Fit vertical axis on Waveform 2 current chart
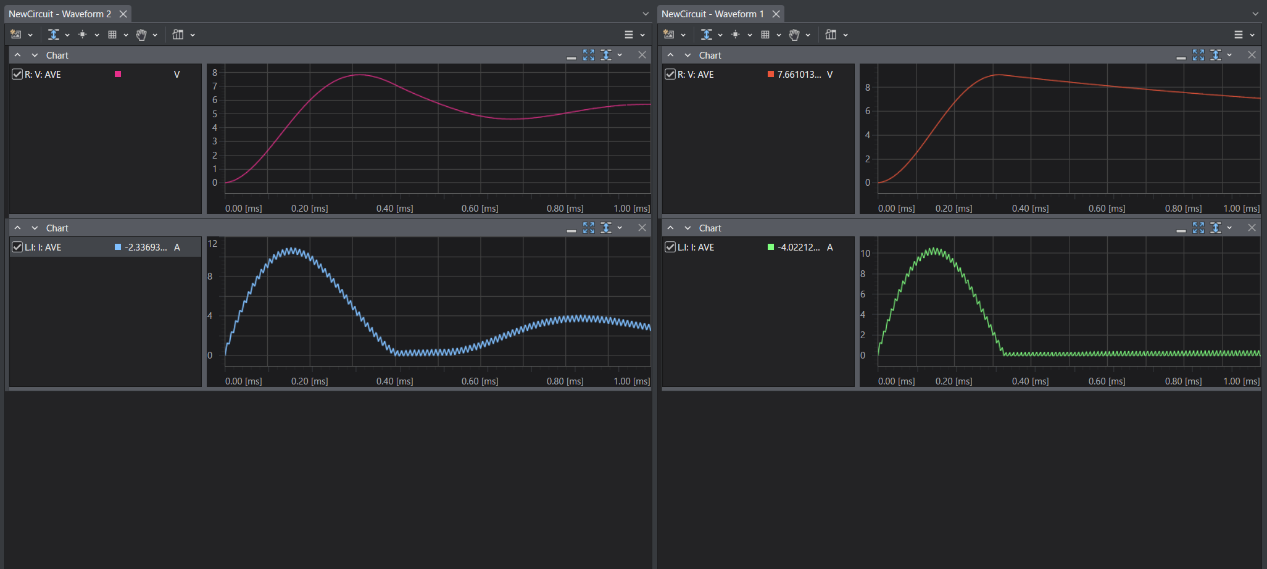The height and width of the screenshot is (569, 1267). pos(606,228)
